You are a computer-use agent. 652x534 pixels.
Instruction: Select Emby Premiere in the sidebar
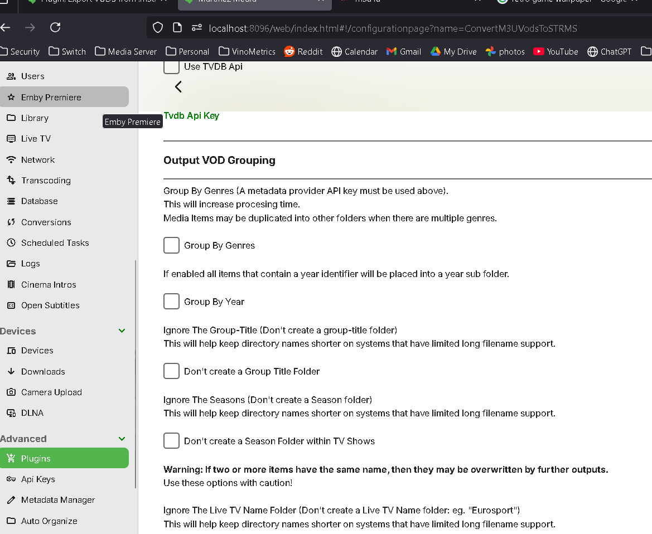tap(51, 98)
